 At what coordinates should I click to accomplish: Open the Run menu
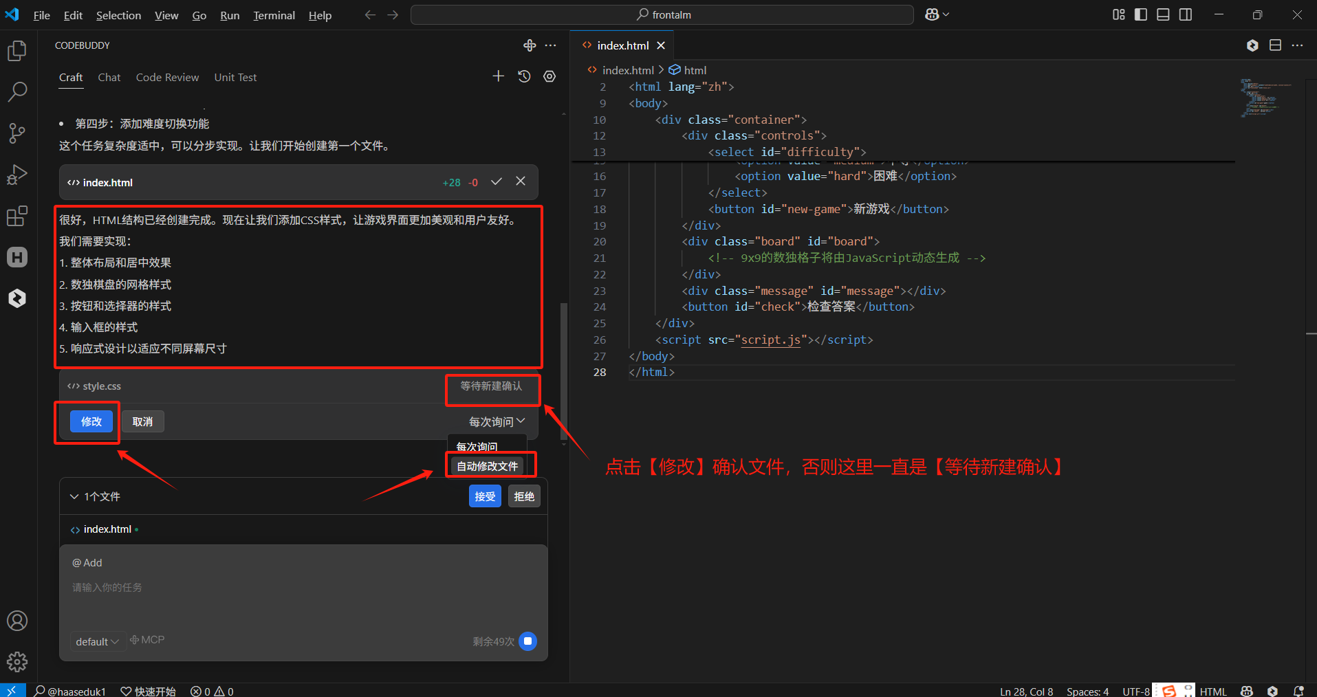pyautogui.click(x=230, y=15)
